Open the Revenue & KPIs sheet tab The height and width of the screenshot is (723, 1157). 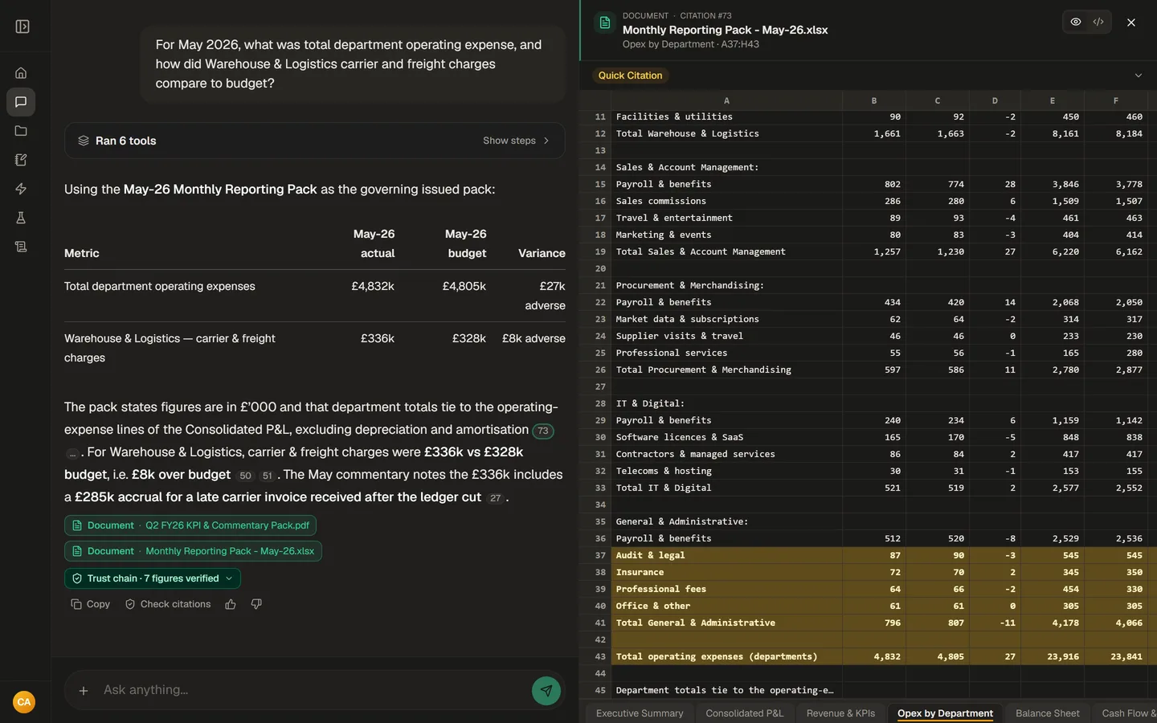(840, 713)
